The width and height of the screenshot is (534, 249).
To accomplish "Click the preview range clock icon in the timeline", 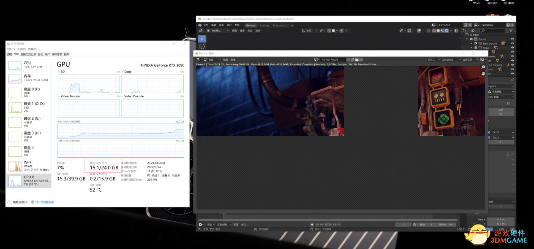I will point(415,225).
